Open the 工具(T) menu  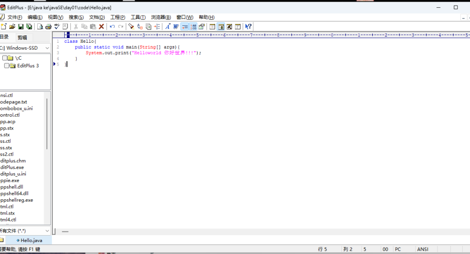138,17
